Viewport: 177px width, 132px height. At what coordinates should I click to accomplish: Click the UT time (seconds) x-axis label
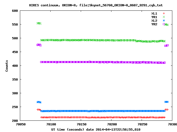[96, 130]
